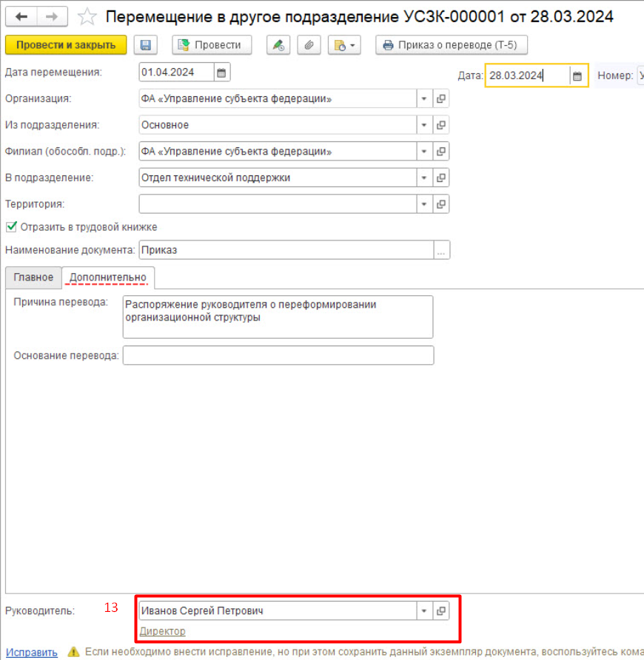The width and height of the screenshot is (644, 660).
Task: Click the Провести button
Action: pos(212,45)
